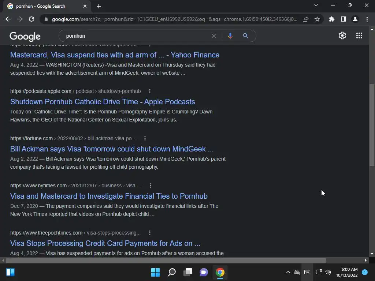This screenshot has height=281, width=375.
Task: Clear the search box text
Action: (x=214, y=36)
